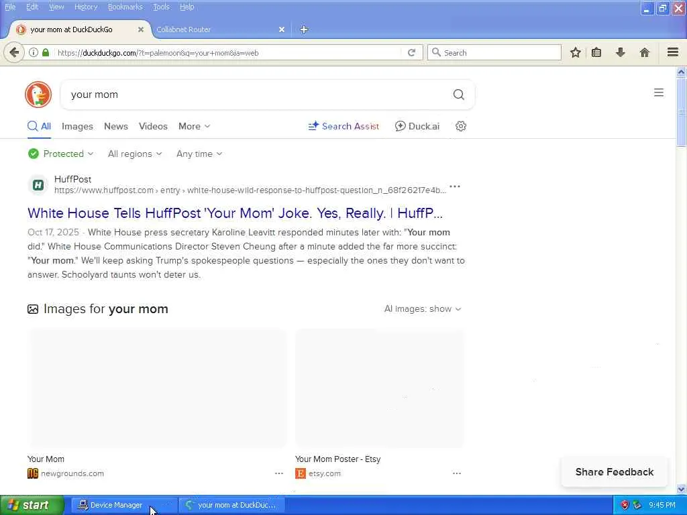Expand the More search categories dropdown

pyautogui.click(x=194, y=126)
